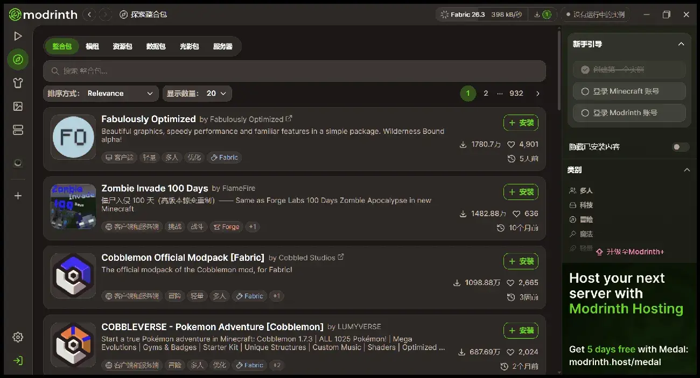Toggle the 隐藏已安装内容 switch
Screen dimensions: 700x378
tap(681, 147)
